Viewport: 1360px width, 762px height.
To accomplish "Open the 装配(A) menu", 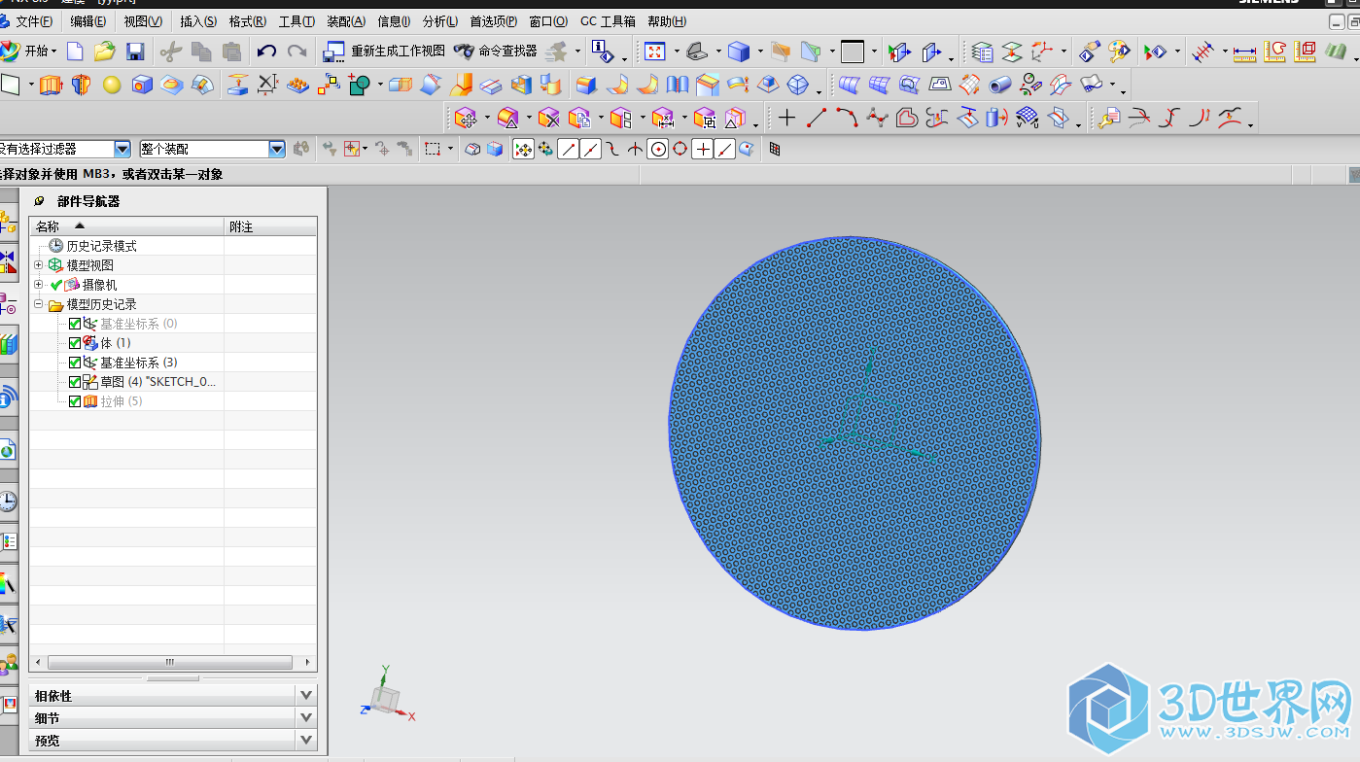I will [x=346, y=21].
